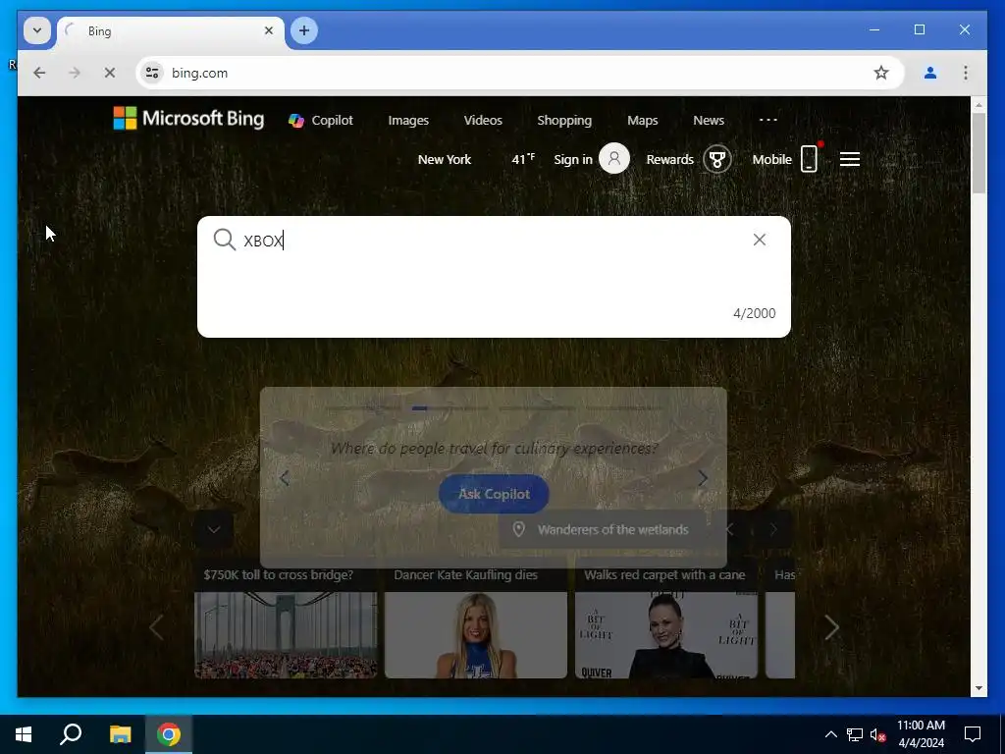The height and width of the screenshot is (754, 1005).
Task: Click the Chrome taskbar icon
Action: (169, 734)
